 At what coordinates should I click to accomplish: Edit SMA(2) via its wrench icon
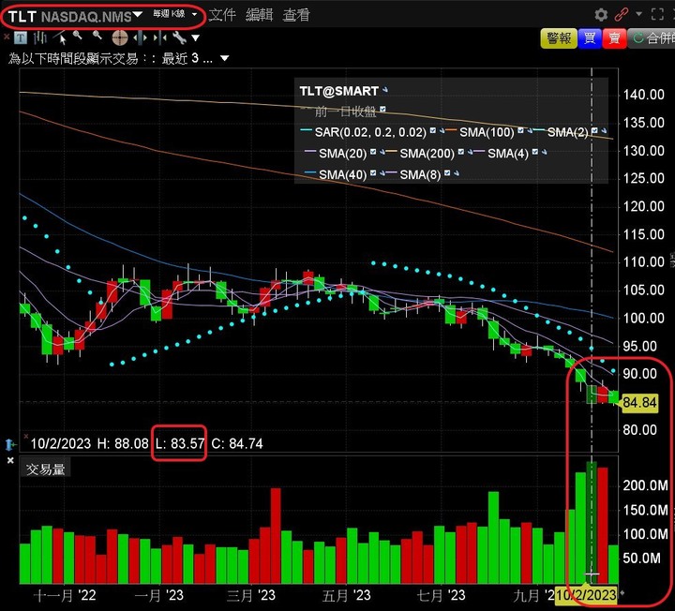point(603,131)
